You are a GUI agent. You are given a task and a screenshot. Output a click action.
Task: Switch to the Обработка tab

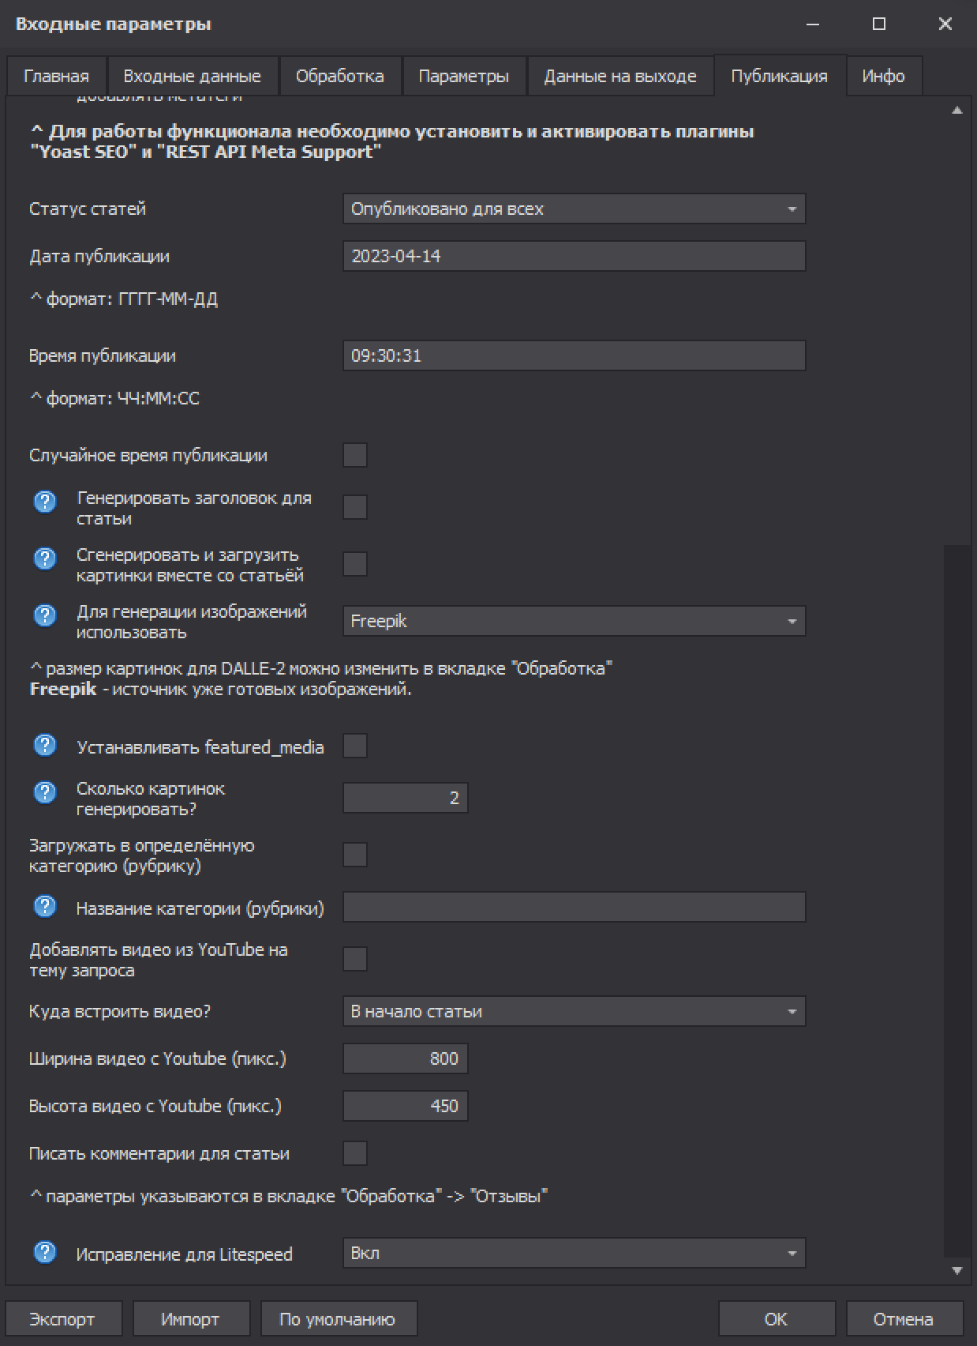(339, 77)
